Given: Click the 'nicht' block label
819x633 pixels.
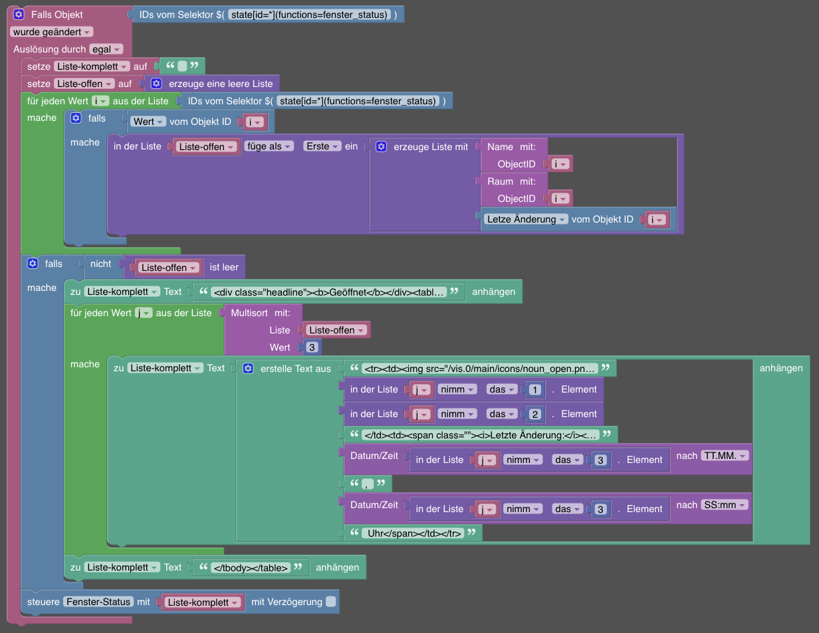Looking at the screenshot, I should (101, 264).
